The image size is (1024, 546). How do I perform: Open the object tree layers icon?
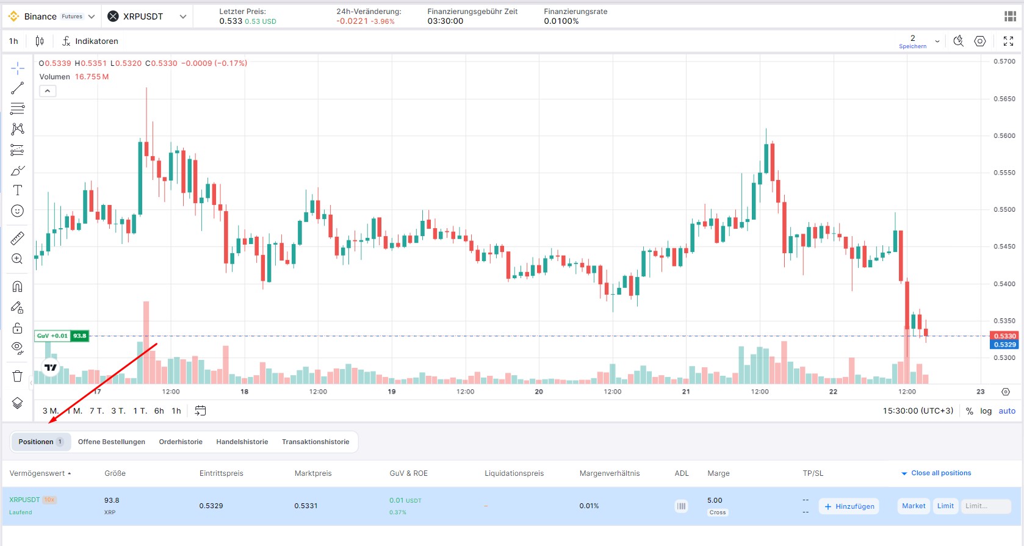point(17,403)
